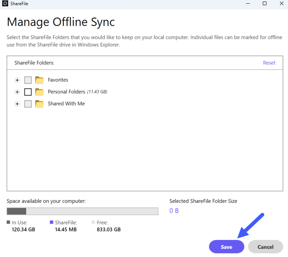Viewport: 288px width, 257px height.
Task: Select the Shared With Me label
Action: [x=66, y=103]
